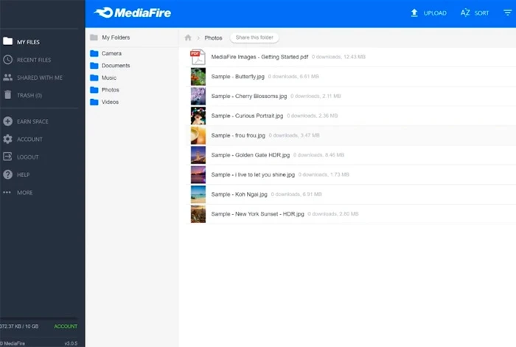The image size is (516, 347).
Task: Click the Logout icon in sidebar
Action: pyautogui.click(x=8, y=157)
